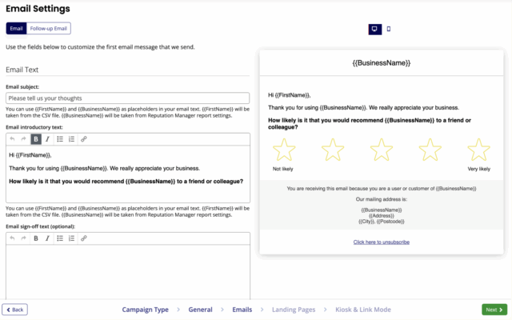Insert link in introductory text editor

84,139
